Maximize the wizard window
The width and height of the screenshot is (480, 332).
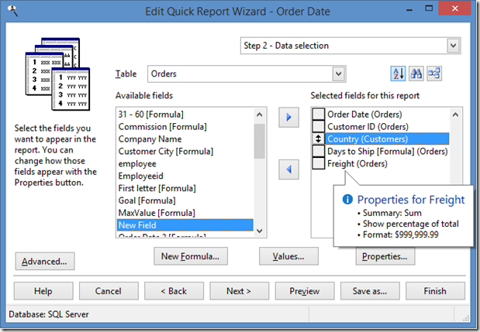(429, 9)
